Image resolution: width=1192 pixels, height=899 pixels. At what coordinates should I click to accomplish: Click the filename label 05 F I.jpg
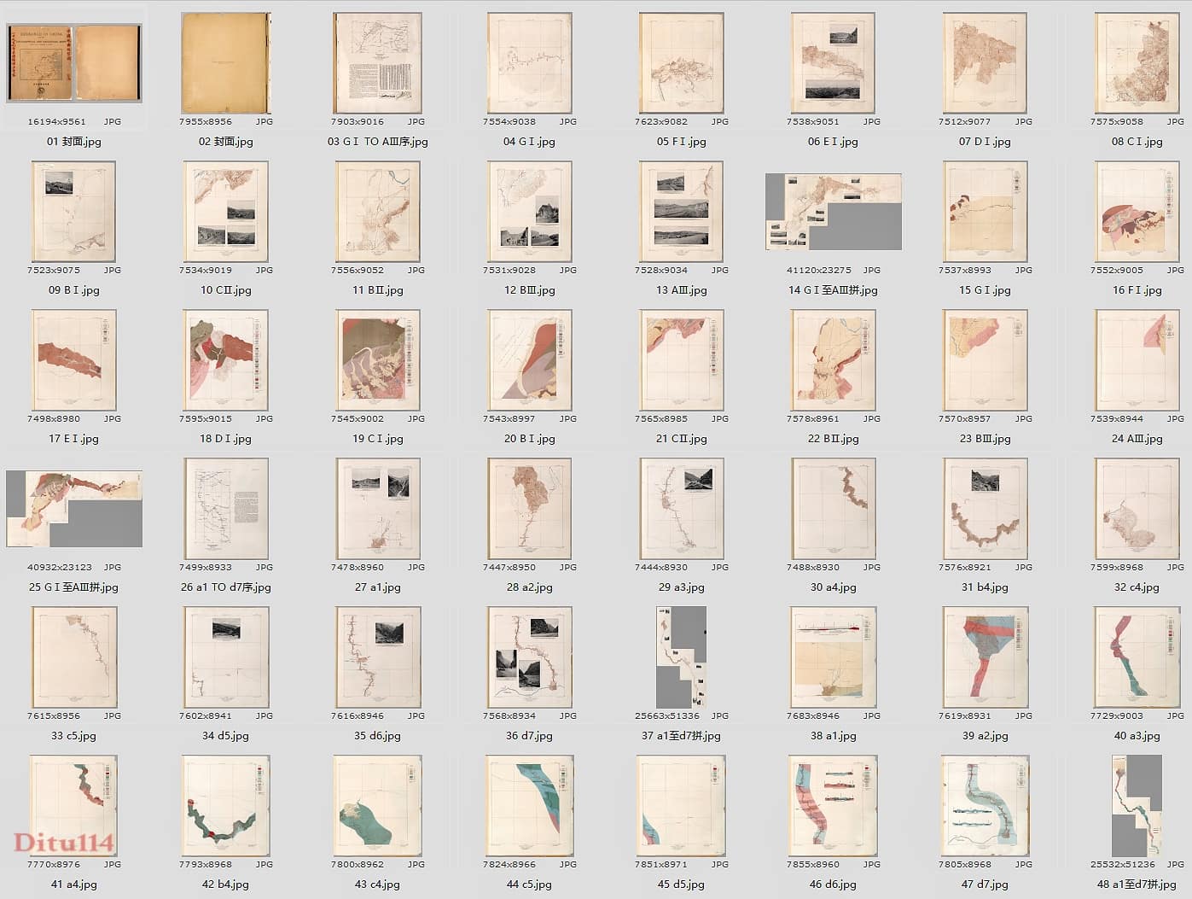[x=681, y=142]
